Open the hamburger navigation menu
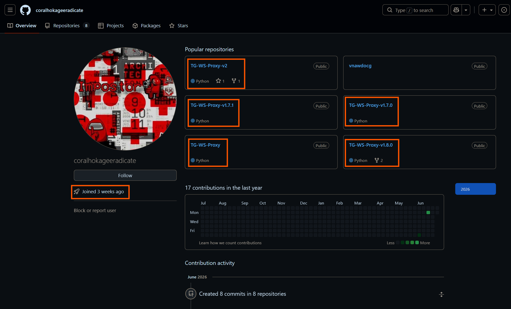Screen dimensions: 511x309 click(x=10, y=10)
